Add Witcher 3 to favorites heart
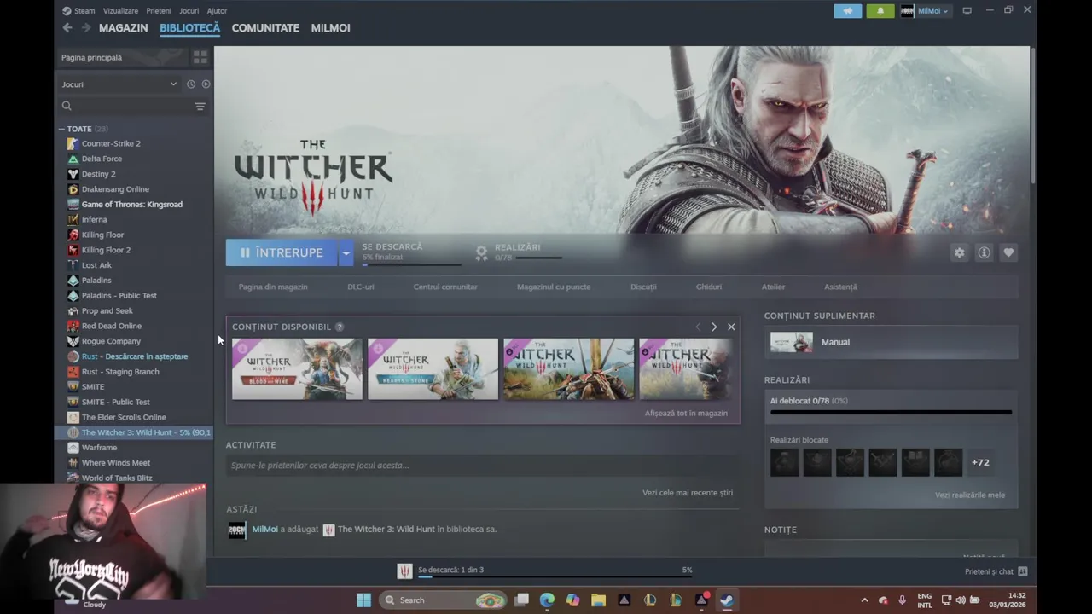1092x614 pixels. pos(1008,252)
